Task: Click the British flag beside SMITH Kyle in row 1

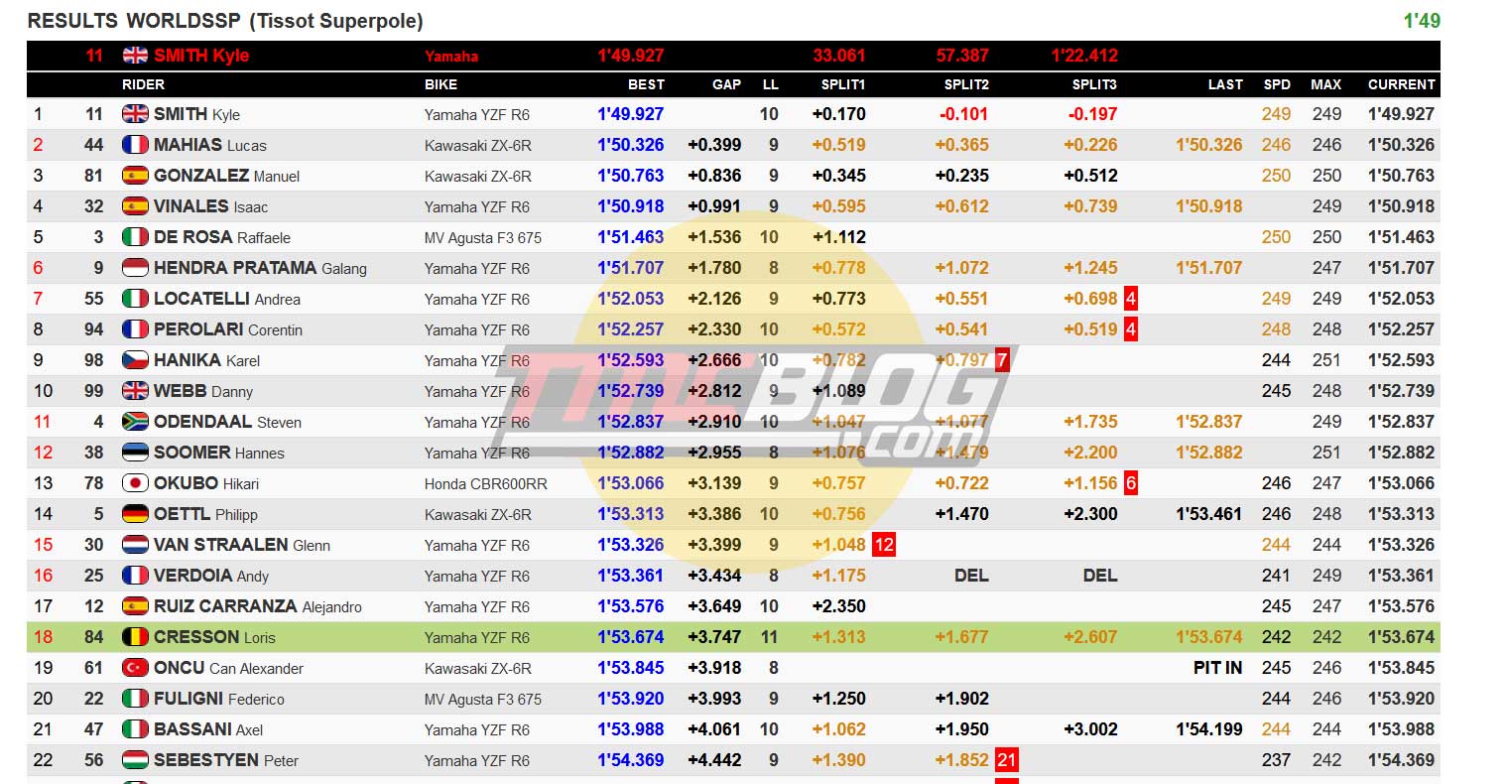Action: coord(135,114)
